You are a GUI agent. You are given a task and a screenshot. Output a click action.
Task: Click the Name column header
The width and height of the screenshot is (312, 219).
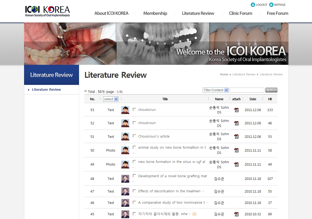pos(219,99)
